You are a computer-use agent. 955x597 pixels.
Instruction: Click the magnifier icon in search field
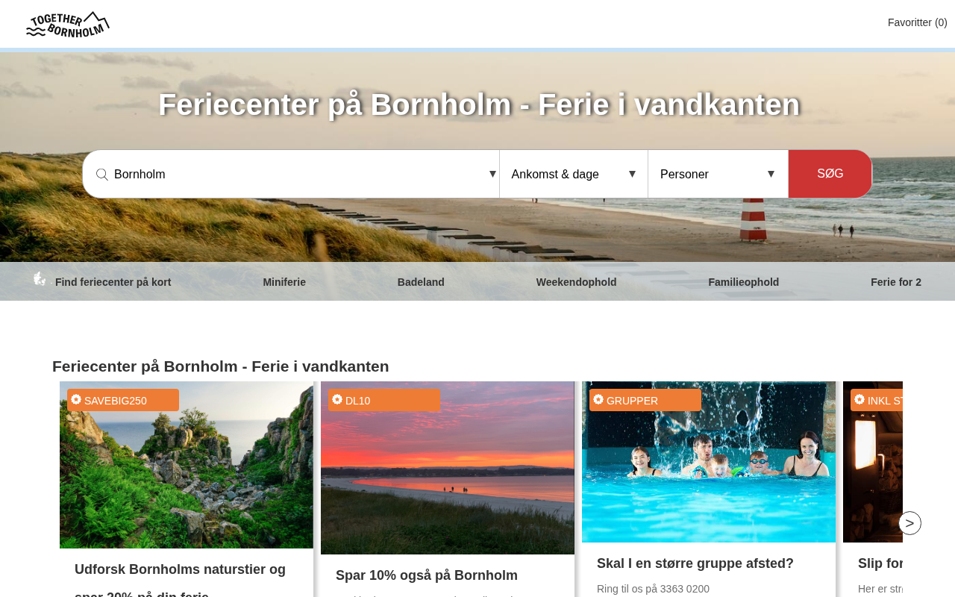click(102, 175)
